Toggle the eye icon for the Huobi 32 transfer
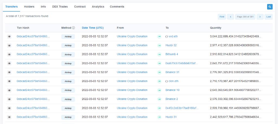The width and height of the screenshot is (278, 124). pyautogui.click(x=9, y=45)
